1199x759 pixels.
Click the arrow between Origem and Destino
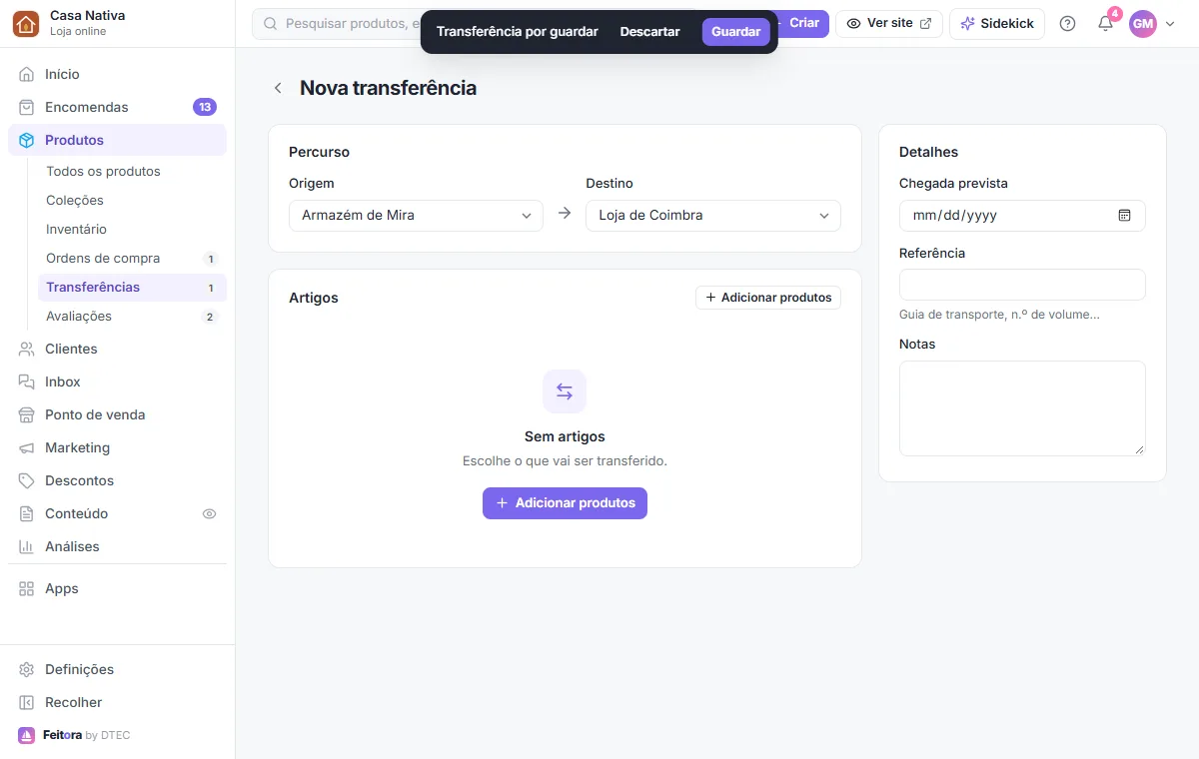(x=565, y=213)
